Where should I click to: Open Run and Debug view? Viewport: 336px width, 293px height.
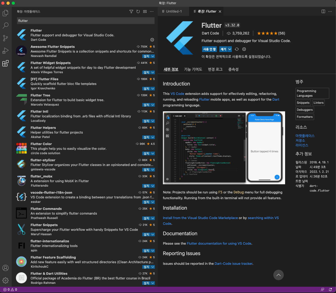pos(5,51)
